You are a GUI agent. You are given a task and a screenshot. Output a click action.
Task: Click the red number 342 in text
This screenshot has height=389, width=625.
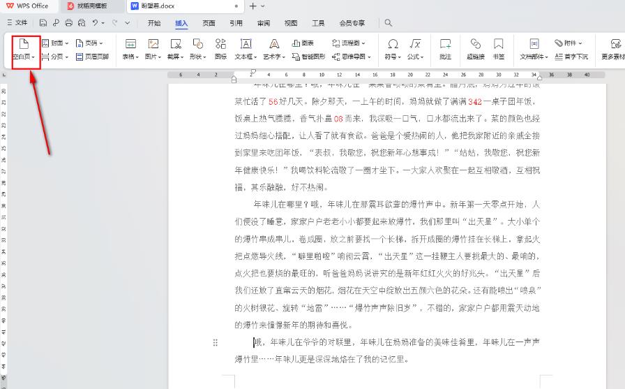(x=475, y=102)
